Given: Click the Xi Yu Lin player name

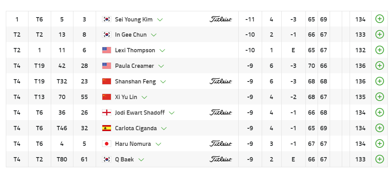Looking at the screenshot, I should [126, 97].
